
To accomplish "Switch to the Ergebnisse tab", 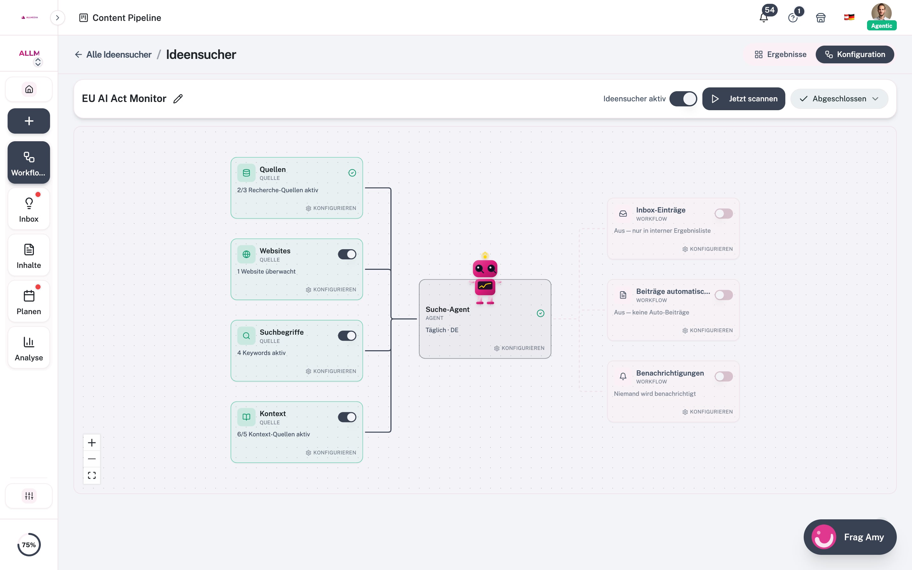I will pyautogui.click(x=781, y=55).
